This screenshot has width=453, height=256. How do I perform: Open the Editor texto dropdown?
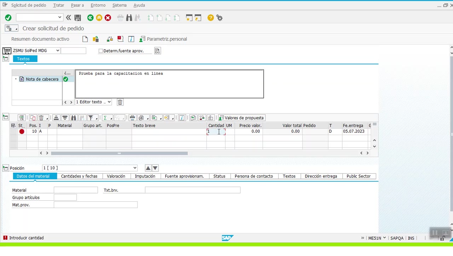pyautogui.click(x=109, y=102)
